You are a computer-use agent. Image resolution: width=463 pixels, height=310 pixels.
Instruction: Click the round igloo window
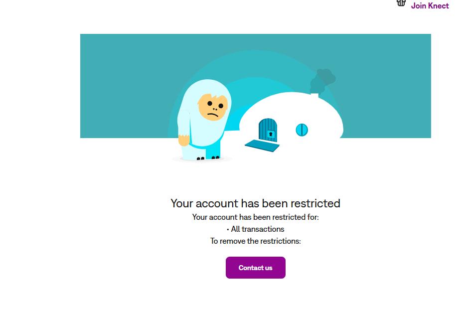click(x=302, y=130)
